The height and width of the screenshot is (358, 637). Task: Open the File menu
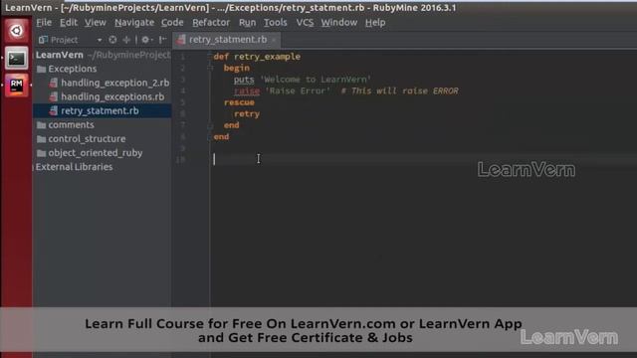tap(44, 22)
